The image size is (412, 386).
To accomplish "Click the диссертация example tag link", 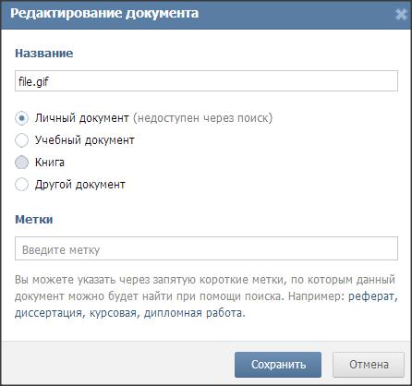I will click(48, 313).
